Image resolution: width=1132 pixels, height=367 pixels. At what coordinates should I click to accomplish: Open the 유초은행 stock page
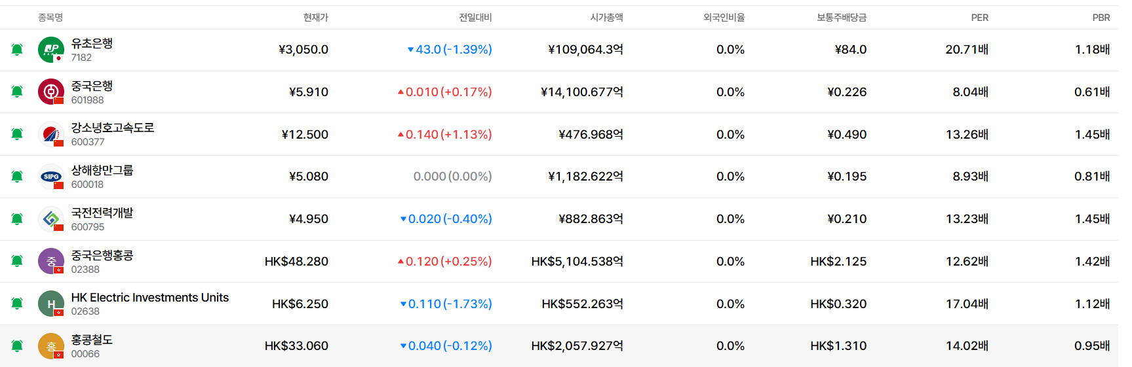(x=92, y=43)
